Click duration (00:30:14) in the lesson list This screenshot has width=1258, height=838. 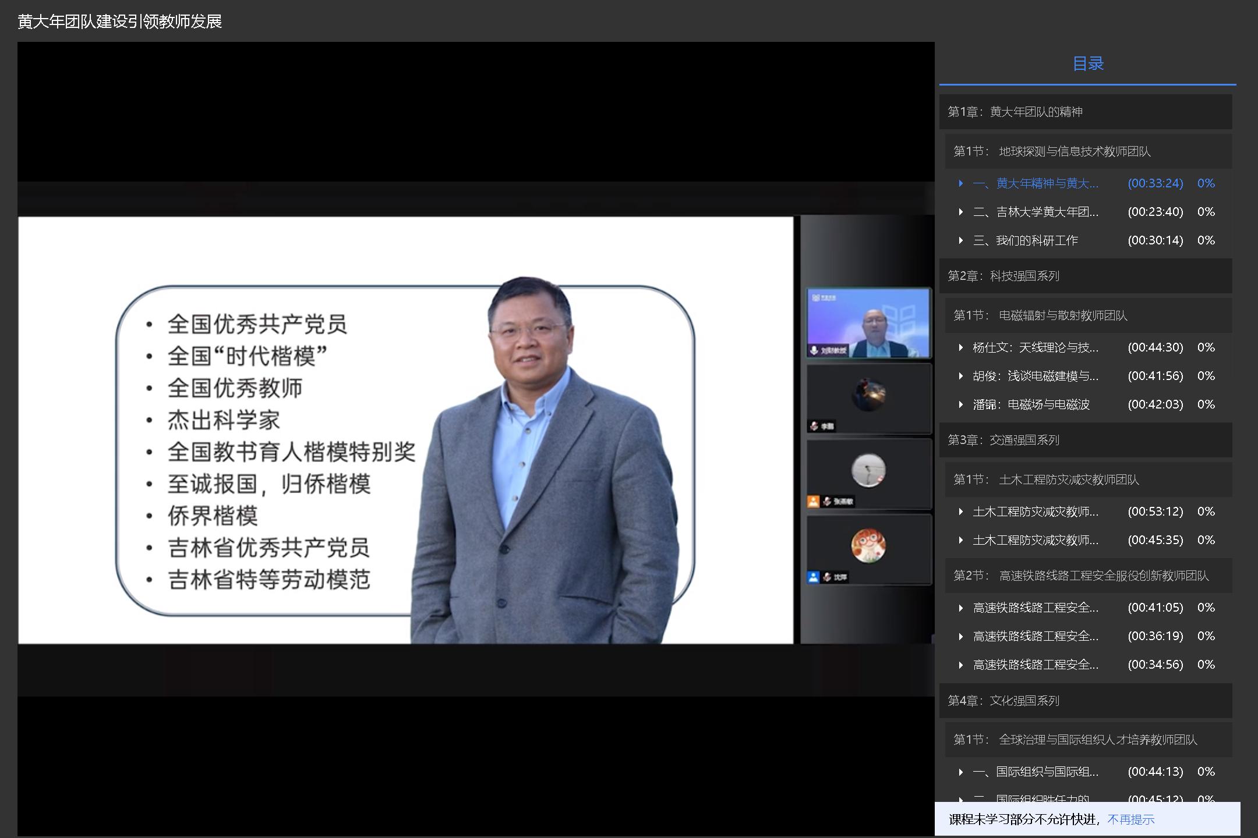coord(1155,240)
